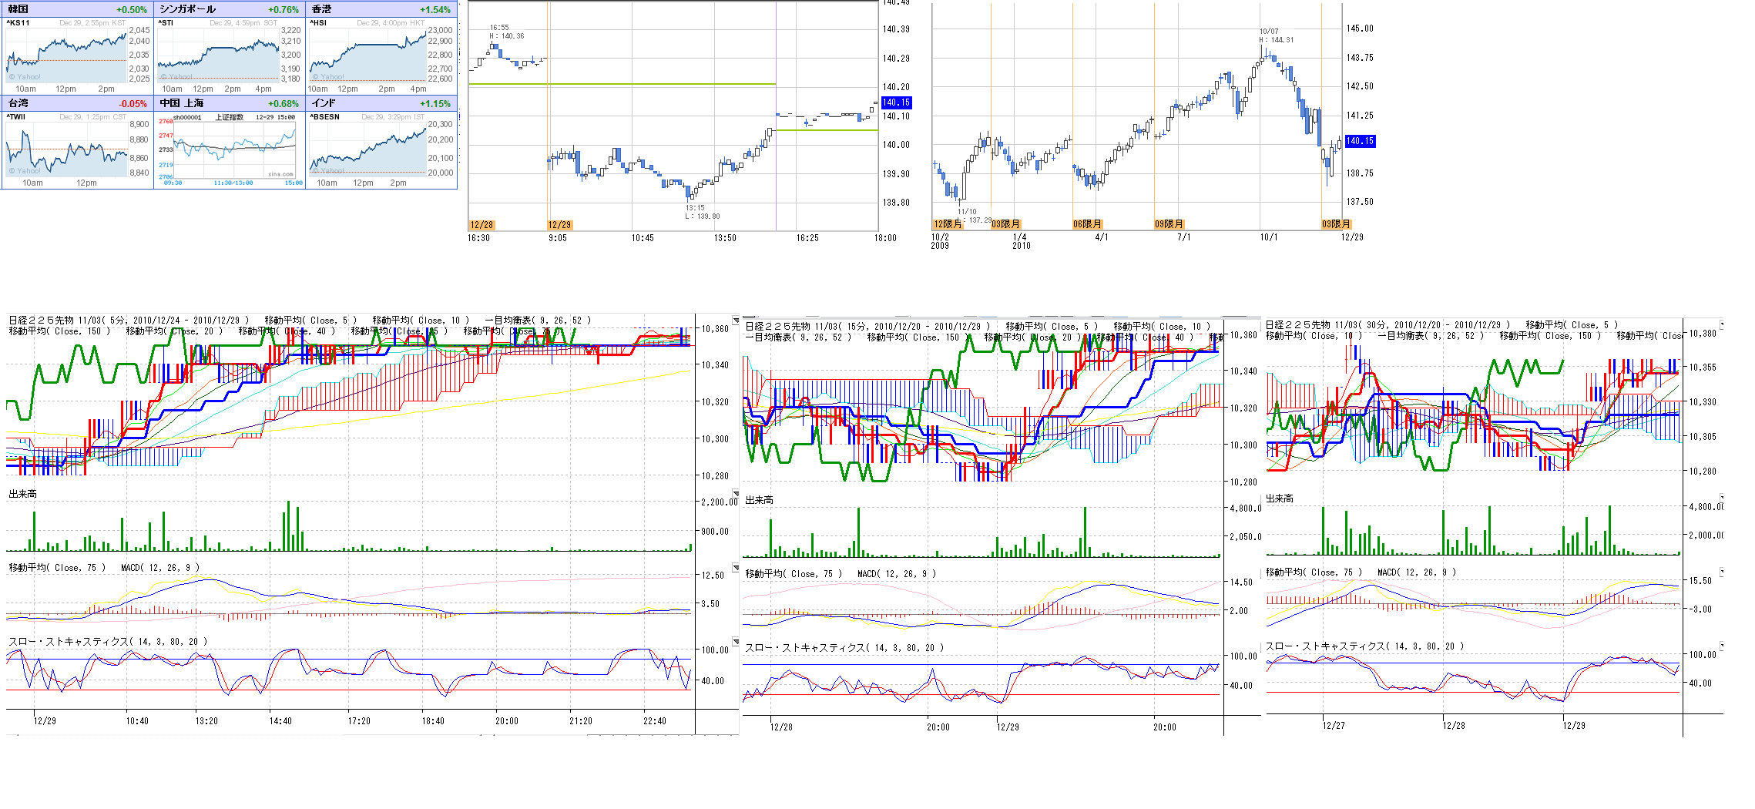Click the 台湾 -0.05% header row
Viewport: 1755px width, 809px height.
77,103
